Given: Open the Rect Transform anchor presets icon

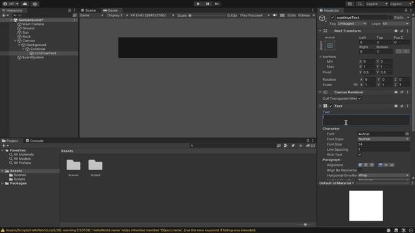Looking at the screenshot, I should pyautogui.click(x=330, y=45).
